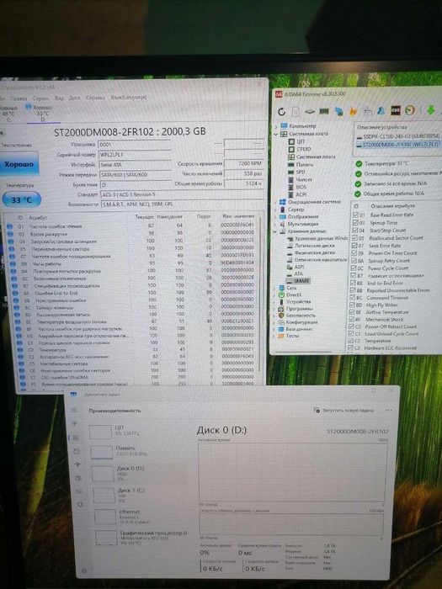Screen dimensions: 442x589
Task: Expand Сеть node in AIDA64 tree
Action: (275, 288)
